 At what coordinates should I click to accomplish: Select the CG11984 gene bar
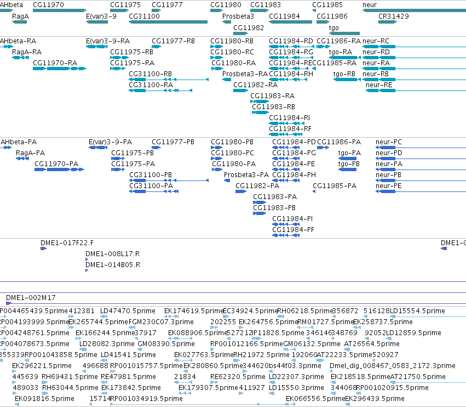click(290, 22)
